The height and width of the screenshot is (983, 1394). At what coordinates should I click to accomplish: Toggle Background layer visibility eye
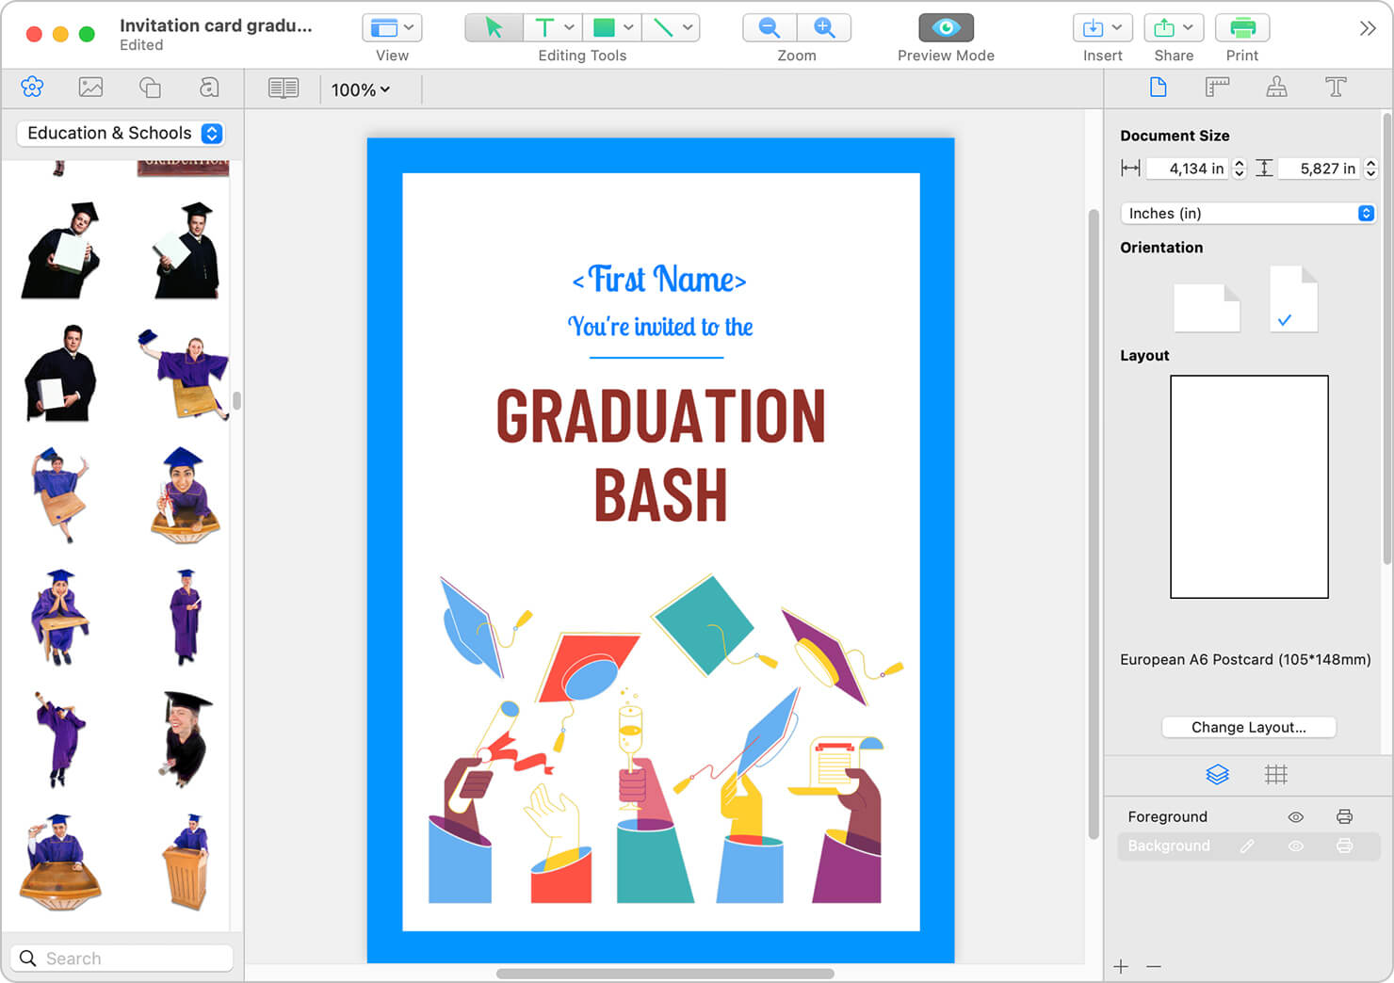coord(1296,846)
